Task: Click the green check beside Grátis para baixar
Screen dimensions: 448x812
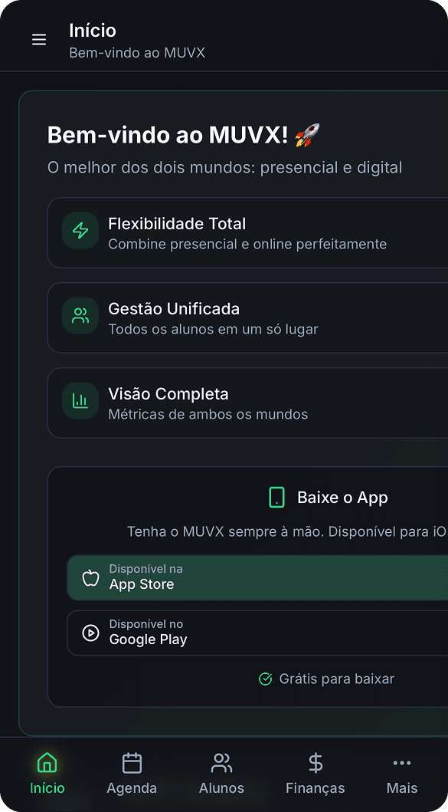Action: pyautogui.click(x=266, y=679)
